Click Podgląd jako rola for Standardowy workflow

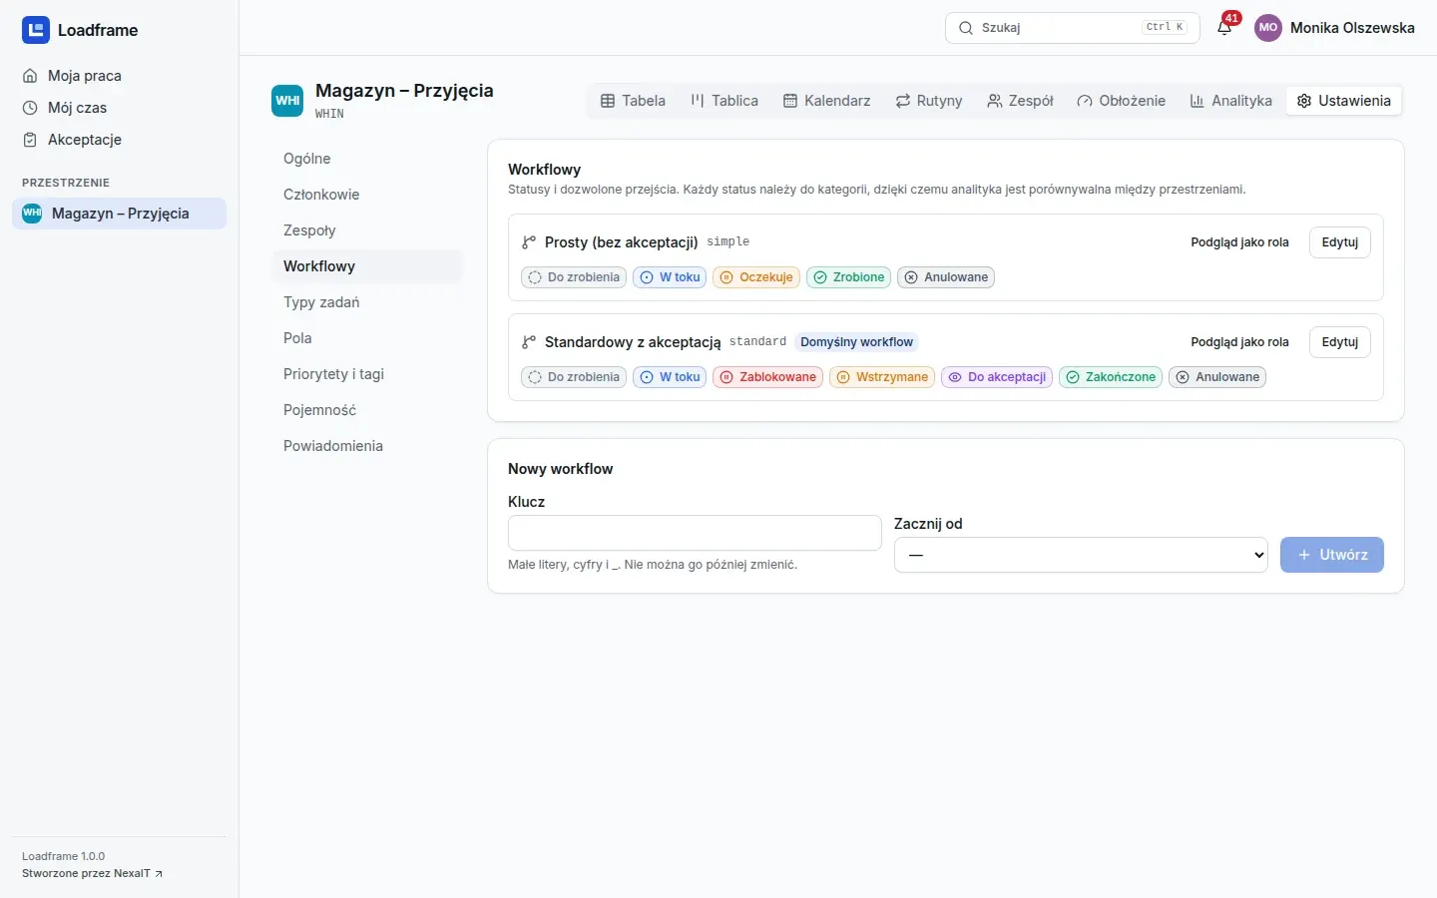pyautogui.click(x=1239, y=342)
